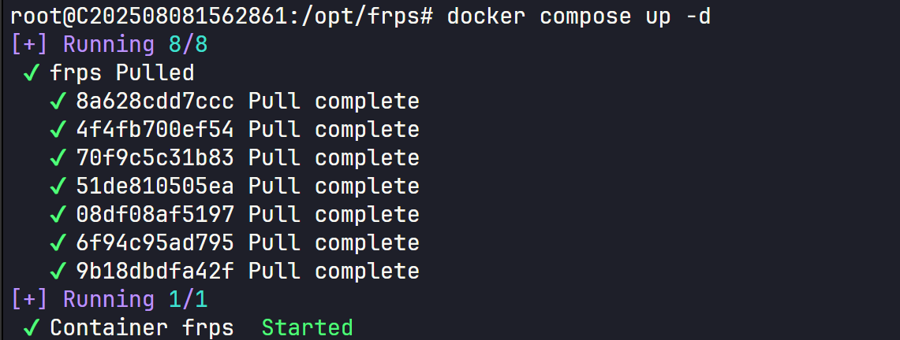Click the checkmark next to 4f4fb700ef54
Image resolution: width=900 pixels, height=340 pixels.
[58, 130]
